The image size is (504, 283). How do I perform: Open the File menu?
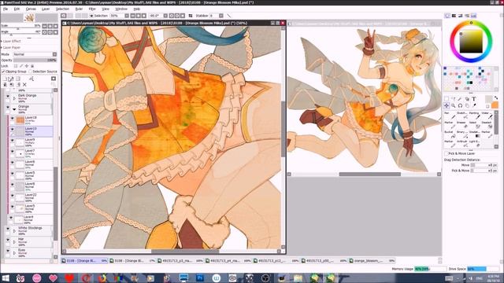[6, 9]
